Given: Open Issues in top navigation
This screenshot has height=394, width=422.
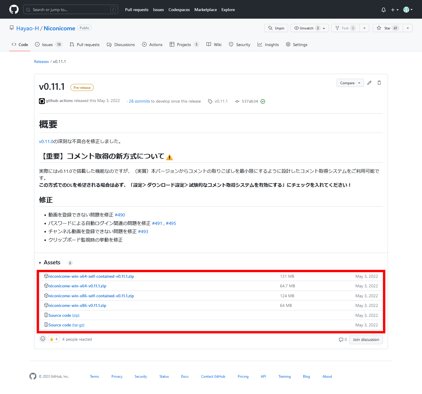Looking at the screenshot, I should [158, 10].
